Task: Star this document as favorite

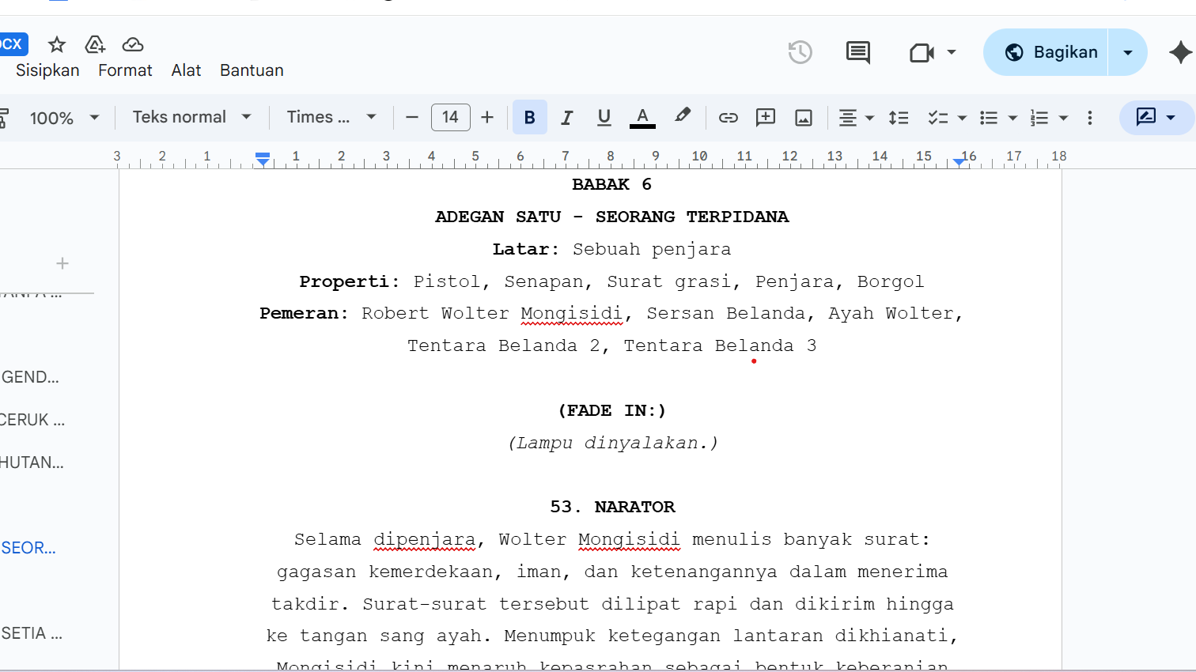Action: pos(57,44)
